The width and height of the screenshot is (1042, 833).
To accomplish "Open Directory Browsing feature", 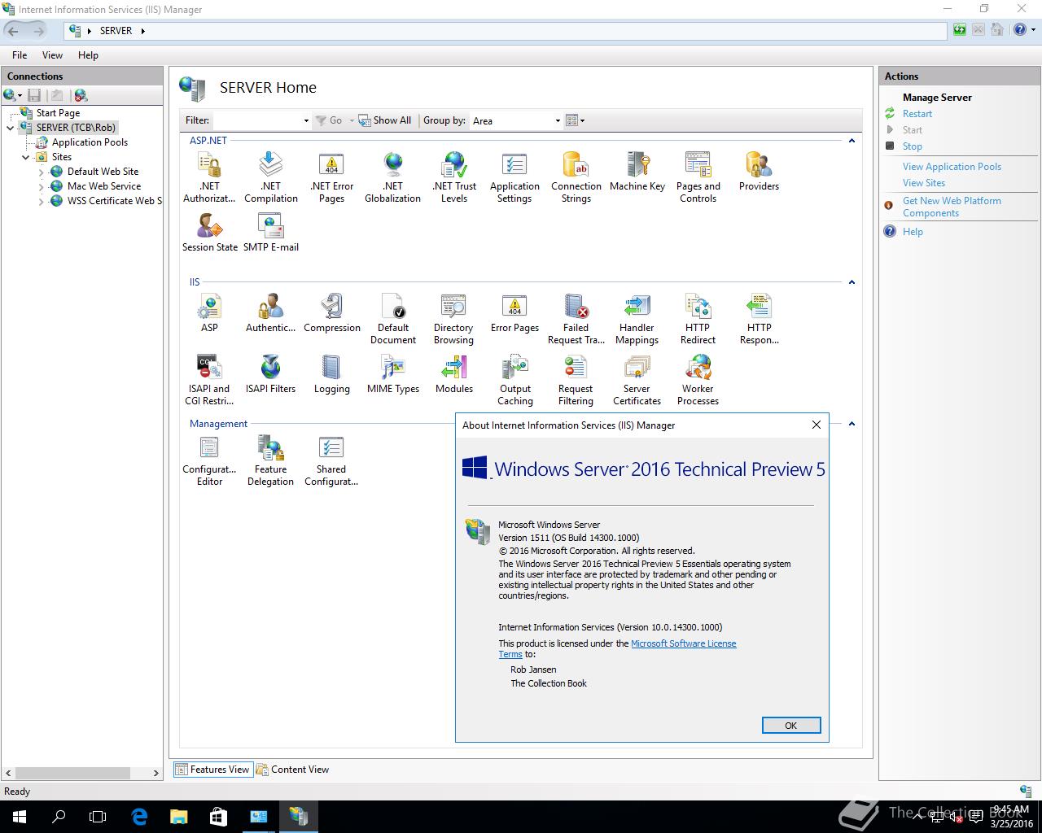I will point(453,318).
